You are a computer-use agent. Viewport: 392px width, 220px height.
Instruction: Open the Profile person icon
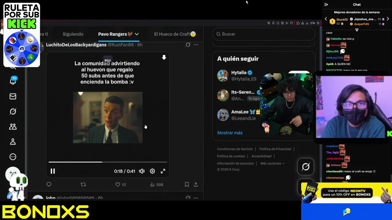(x=13, y=142)
